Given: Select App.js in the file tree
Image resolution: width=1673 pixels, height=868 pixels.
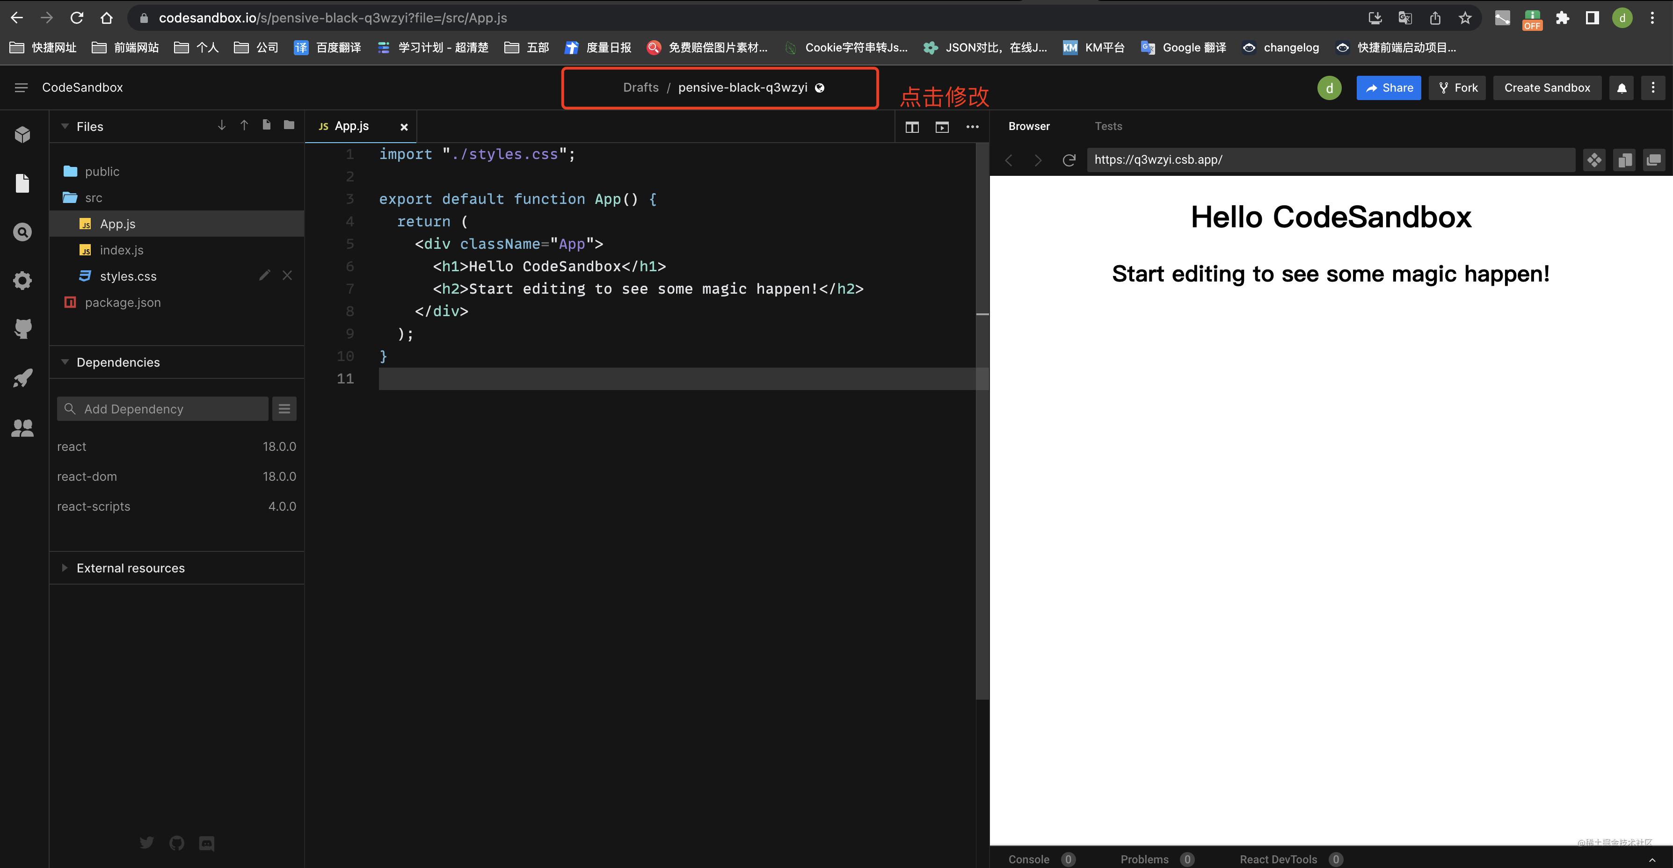Looking at the screenshot, I should (177, 224).
